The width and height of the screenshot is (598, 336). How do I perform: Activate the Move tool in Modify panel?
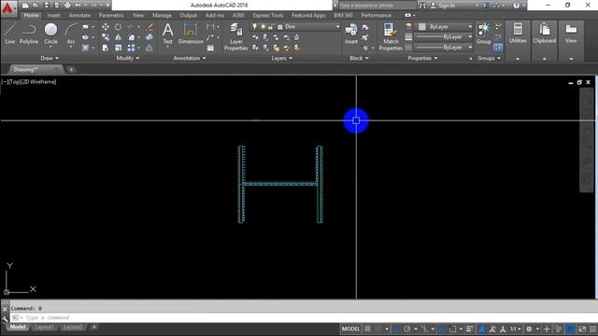pyautogui.click(x=106, y=27)
